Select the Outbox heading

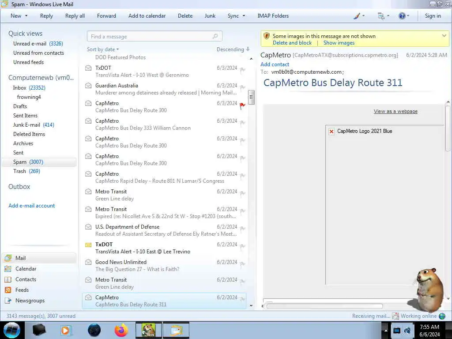19,187
